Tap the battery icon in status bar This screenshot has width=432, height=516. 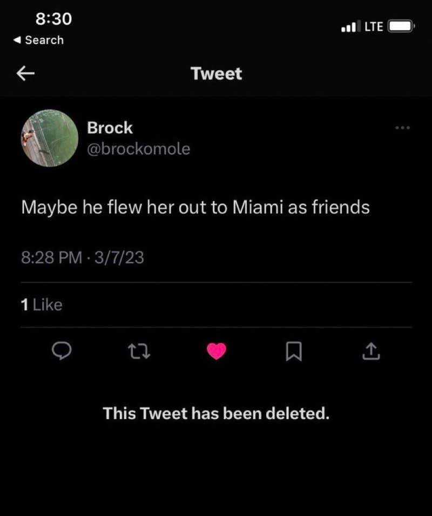point(401,26)
